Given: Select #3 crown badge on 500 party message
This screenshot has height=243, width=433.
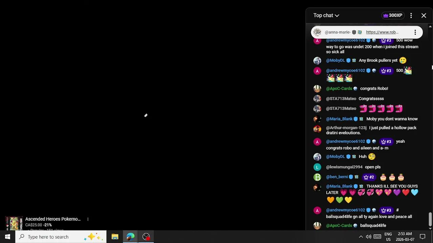Looking at the screenshot, I should coord(386,71).
